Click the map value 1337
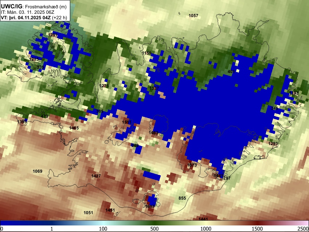This screenshot has width=309, height=232. tap(154, 88)
